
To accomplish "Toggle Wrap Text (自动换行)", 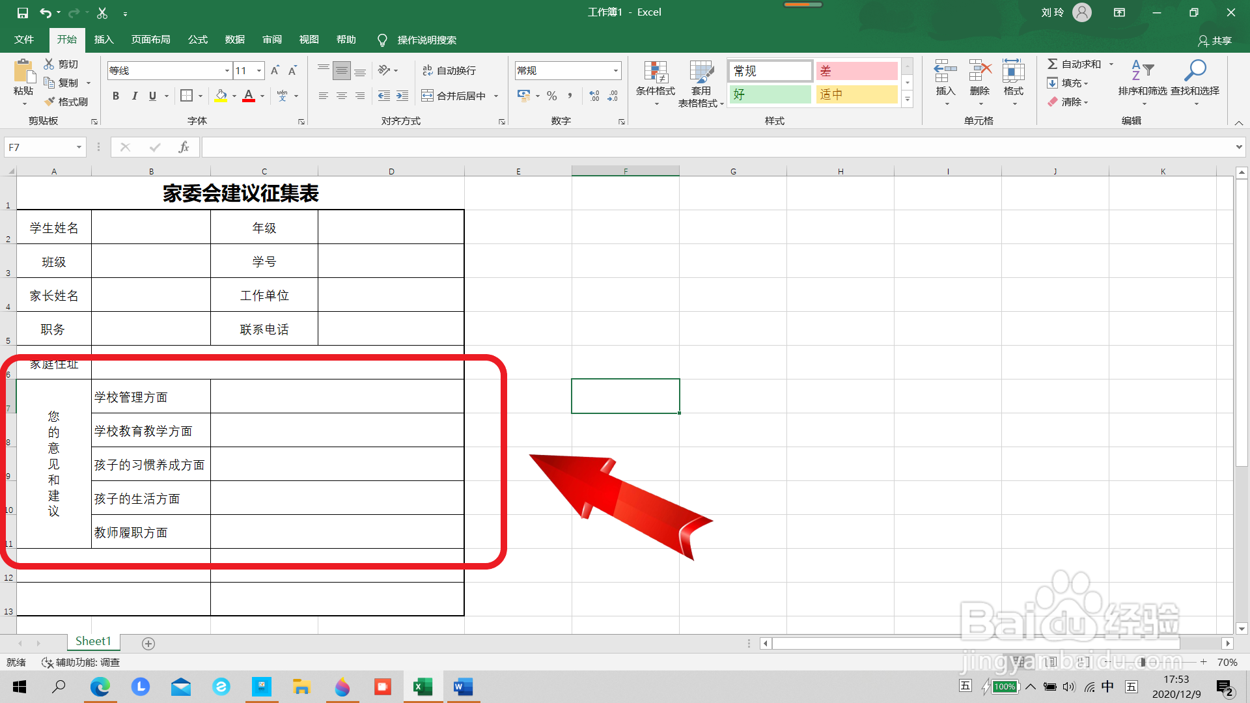I will click(449, 70).
